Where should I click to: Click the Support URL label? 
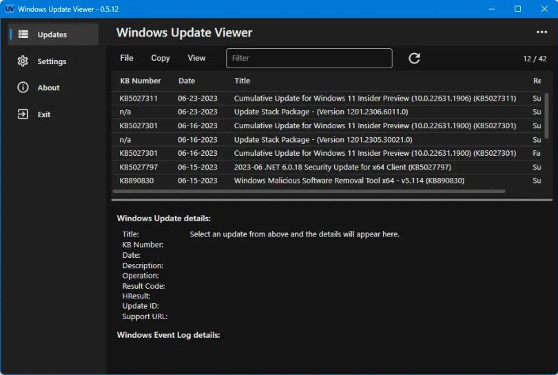click(x=145, y=316)
